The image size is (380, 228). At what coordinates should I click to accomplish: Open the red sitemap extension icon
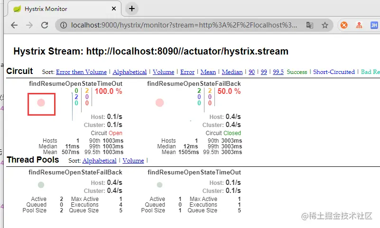click(x=359, y=25)
